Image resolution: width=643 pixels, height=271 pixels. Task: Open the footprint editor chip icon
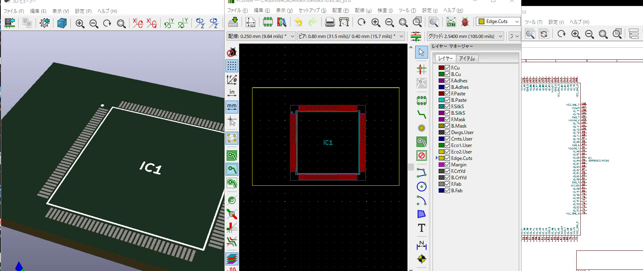[x=267, y=22]
